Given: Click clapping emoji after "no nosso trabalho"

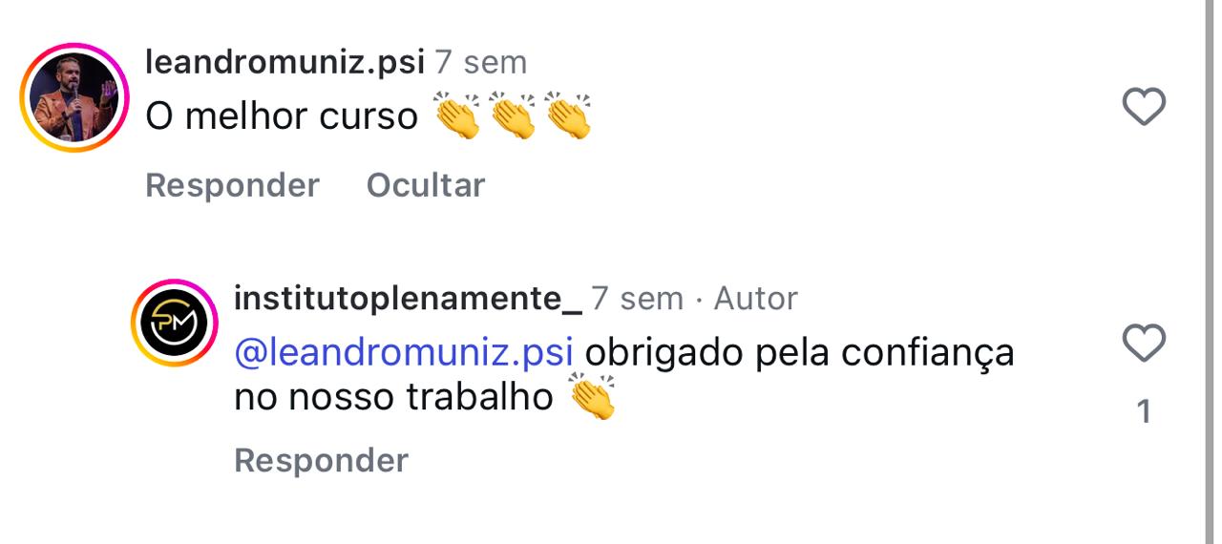Looking at the screenshot, I should [592, 398].
